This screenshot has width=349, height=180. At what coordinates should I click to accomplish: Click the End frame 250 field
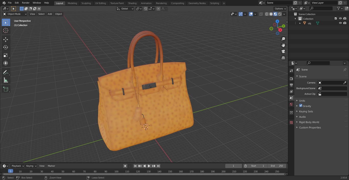(x=277, y=166)
